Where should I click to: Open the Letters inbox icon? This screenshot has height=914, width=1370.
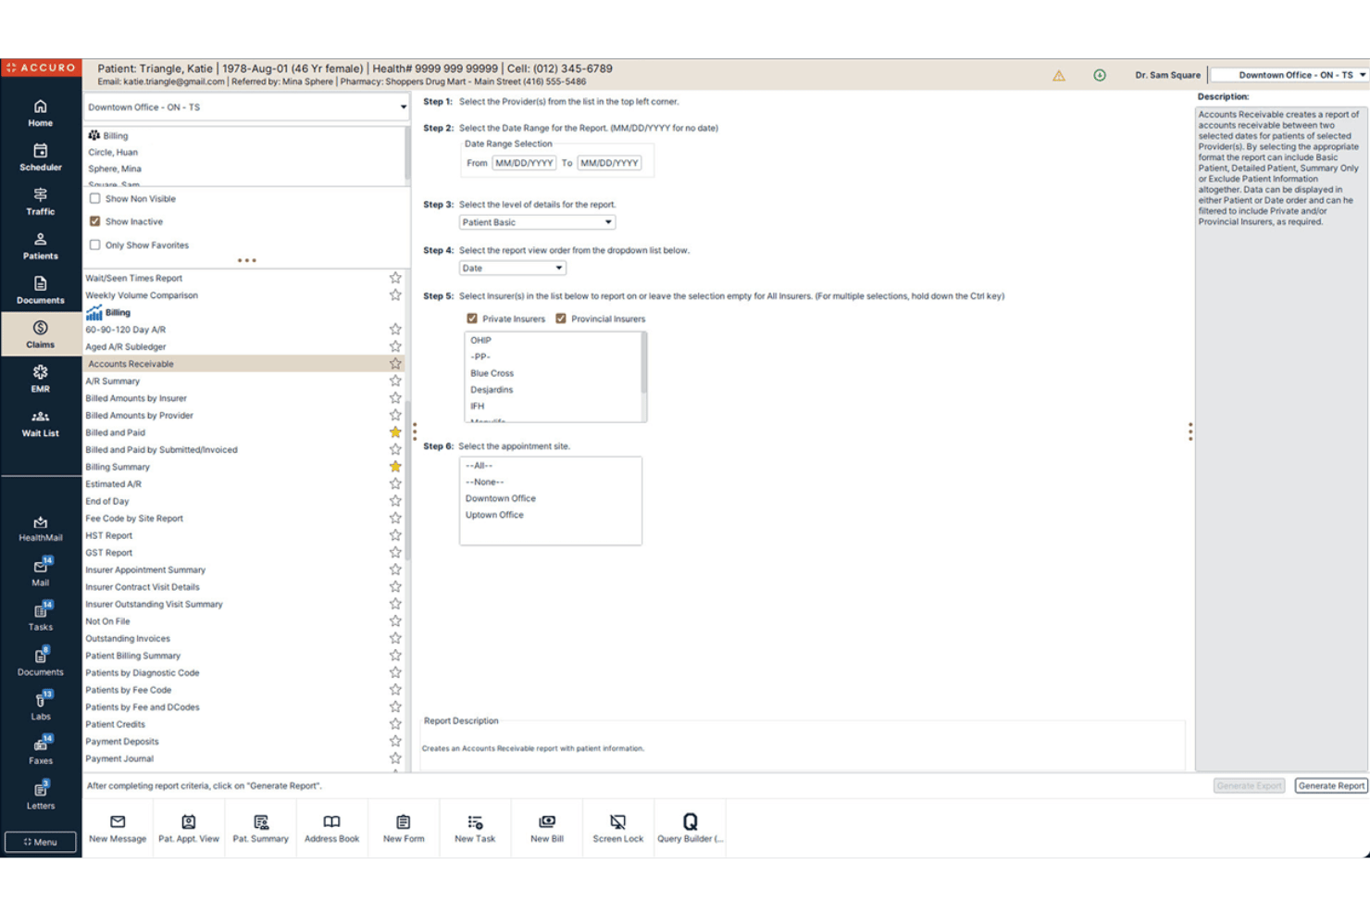(x=40, y=795)
